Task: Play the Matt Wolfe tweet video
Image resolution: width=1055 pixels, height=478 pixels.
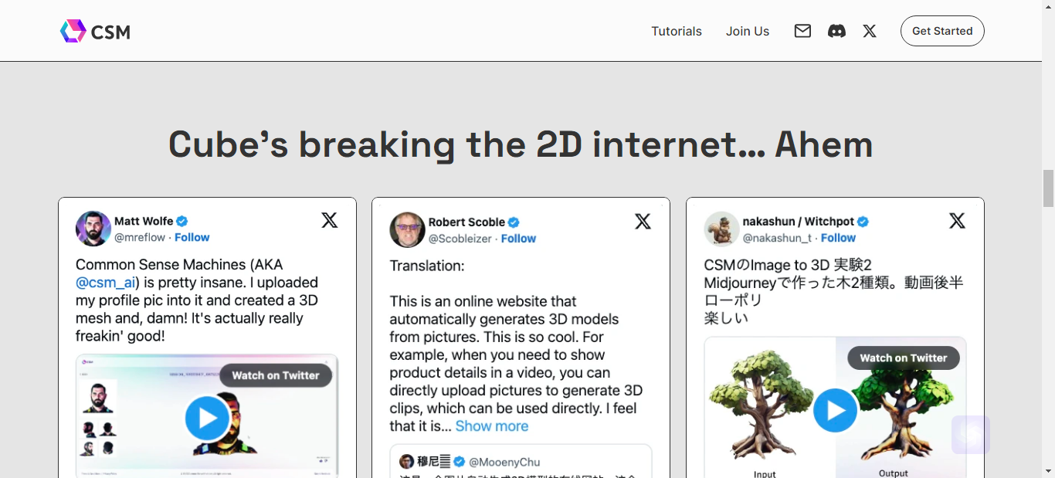Action: click(x=207, y=418)
